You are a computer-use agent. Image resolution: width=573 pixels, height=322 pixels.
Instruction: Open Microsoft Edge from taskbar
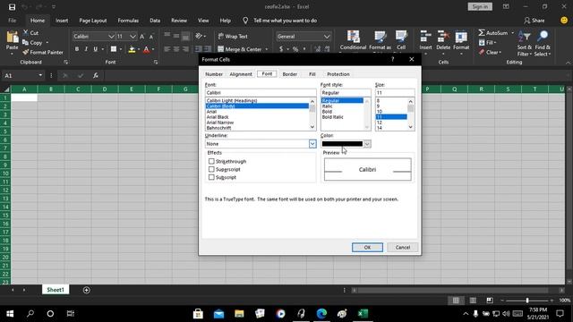[x=321, y=313]
